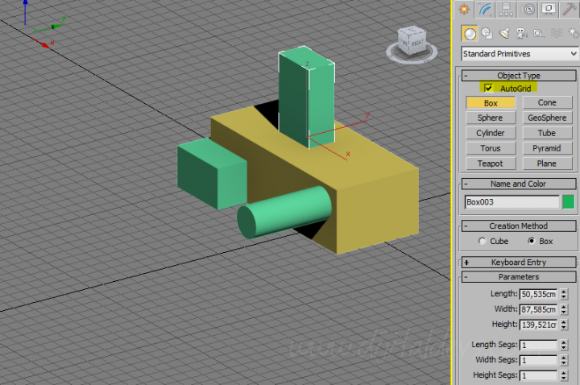Image resolution: width=580 pixels, height=385 pixels.
Task: Collapse the Parameters rollout
Action: pyautogui.click(x=519, y=276)
